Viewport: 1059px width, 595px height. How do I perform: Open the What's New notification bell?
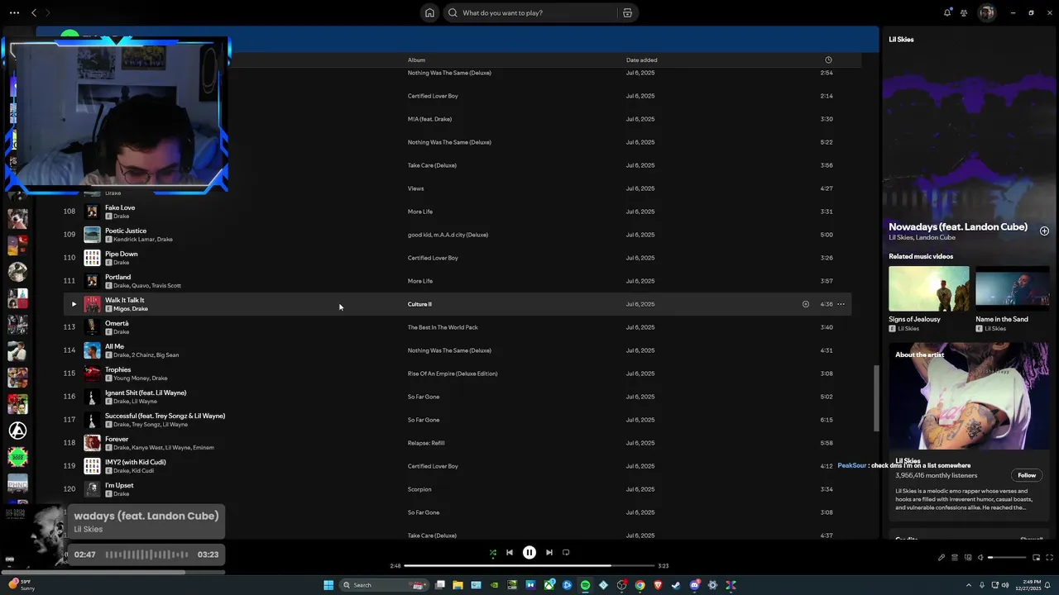[947, 12]
